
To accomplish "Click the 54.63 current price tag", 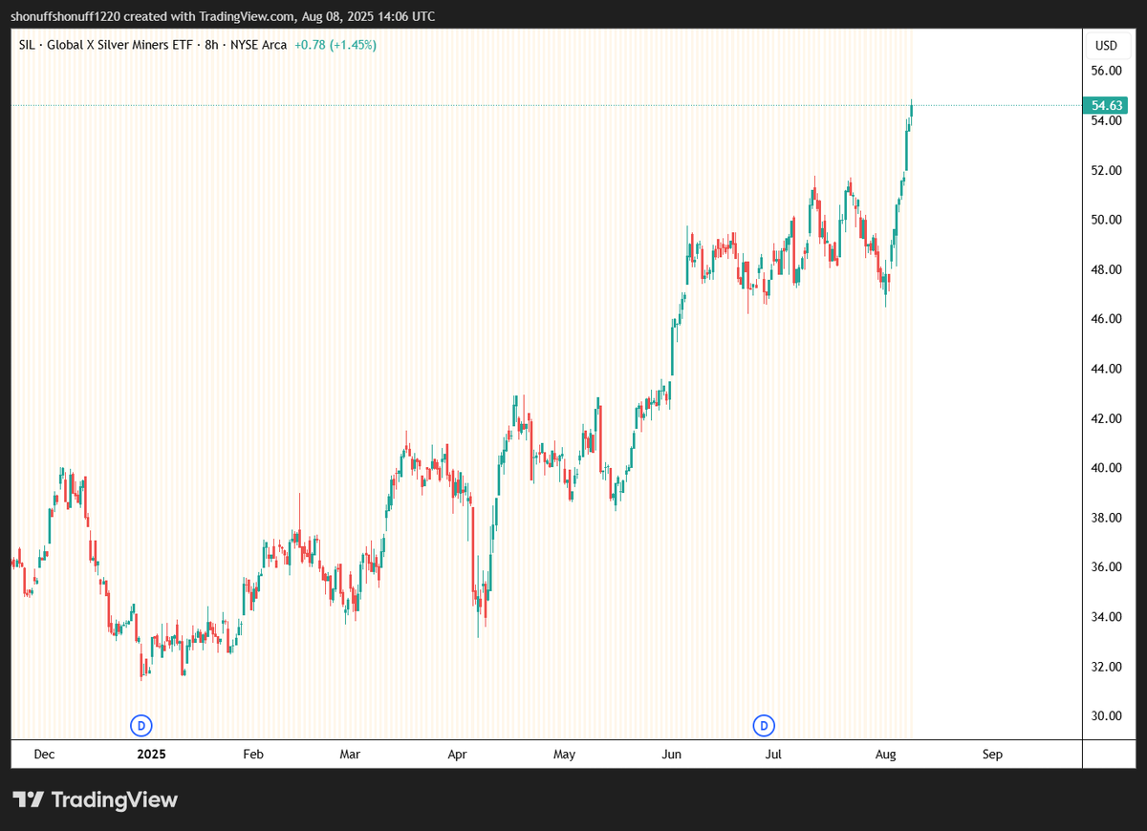I will click(1106, 105).
